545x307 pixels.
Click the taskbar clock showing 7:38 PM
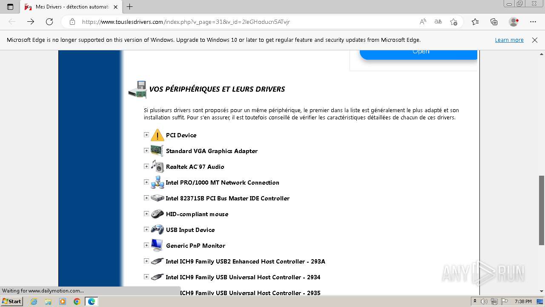pyautogui.click(x=523, y=301)
